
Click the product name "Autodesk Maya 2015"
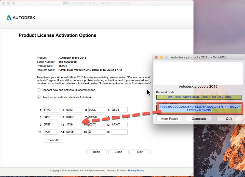(72, 58)
